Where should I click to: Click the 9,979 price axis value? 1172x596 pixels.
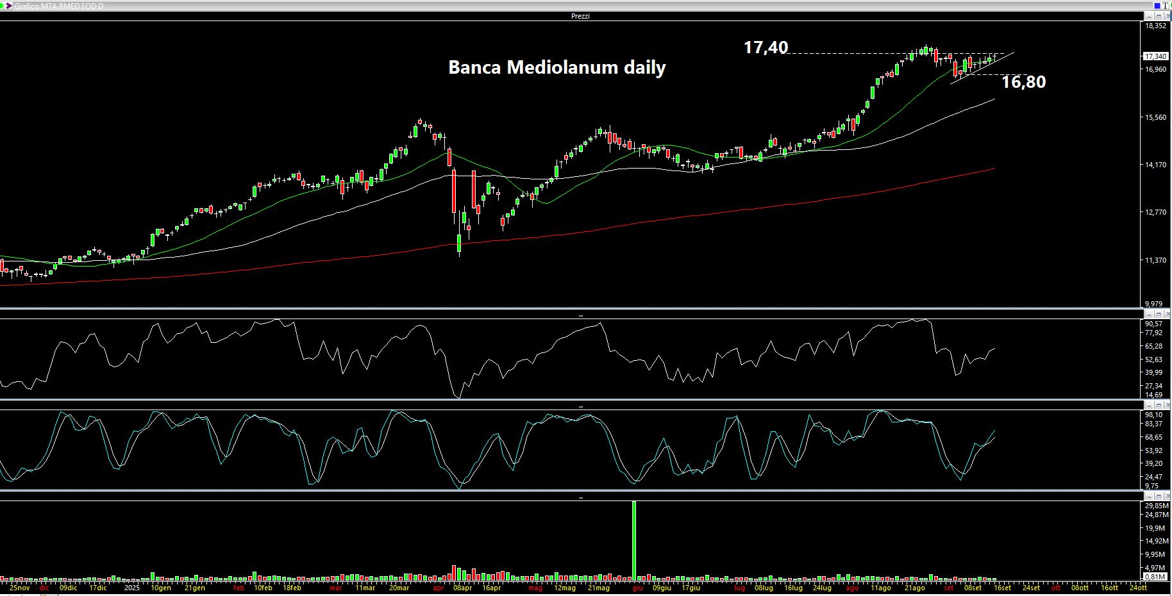pos(1154,304)
